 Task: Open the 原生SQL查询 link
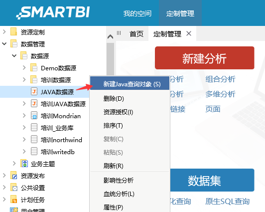coord(228,202)
